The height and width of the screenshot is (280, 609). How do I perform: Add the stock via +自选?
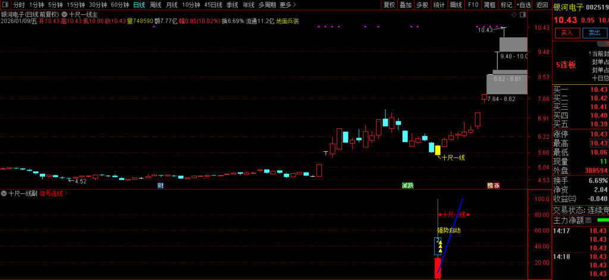pyautogui.click(x=523, y=5)
